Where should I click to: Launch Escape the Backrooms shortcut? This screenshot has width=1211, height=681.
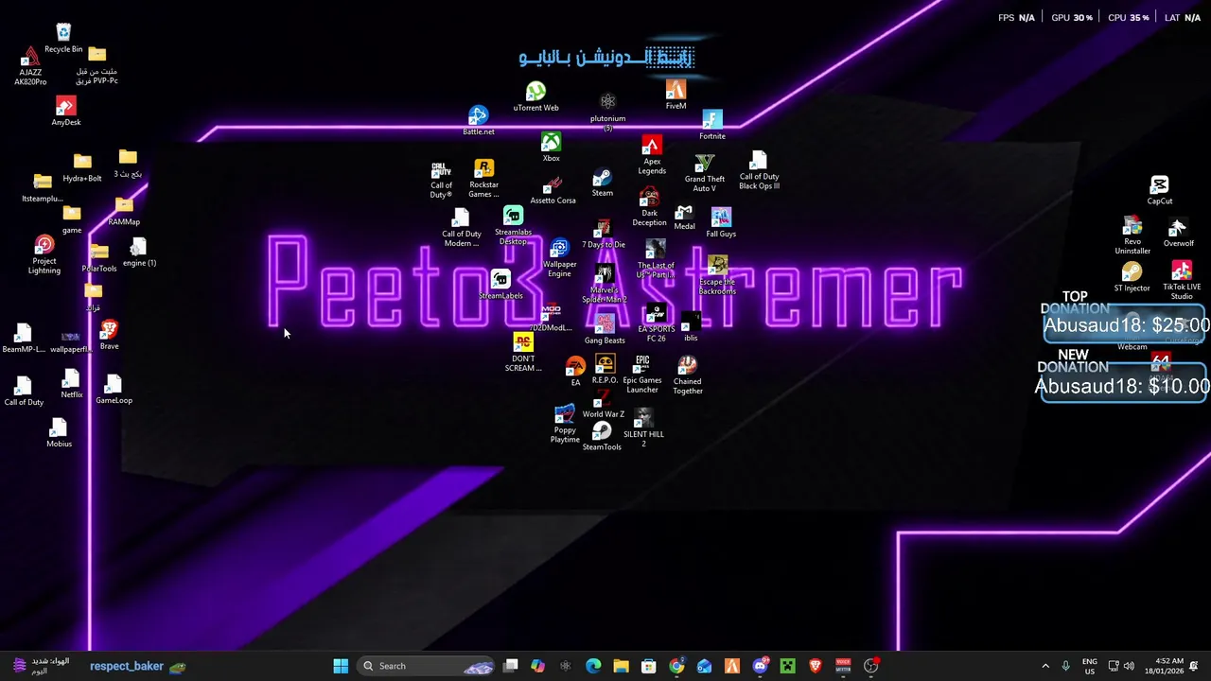(x=717, y=276)
